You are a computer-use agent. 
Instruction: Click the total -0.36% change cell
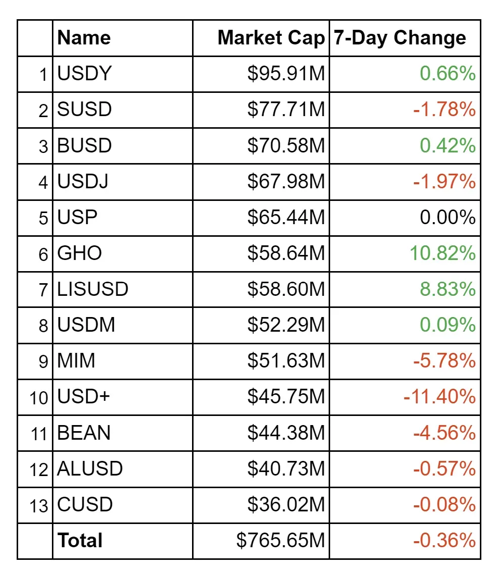pyautogui.click(x=444, y=541)
